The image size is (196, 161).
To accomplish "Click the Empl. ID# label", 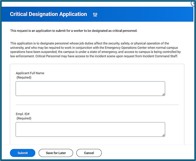I will (x=23, y=114).
